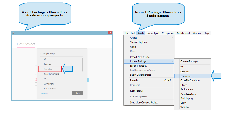Screen dimensions: 230x113
Task: Open the File menu
Action: click(126, 33)
